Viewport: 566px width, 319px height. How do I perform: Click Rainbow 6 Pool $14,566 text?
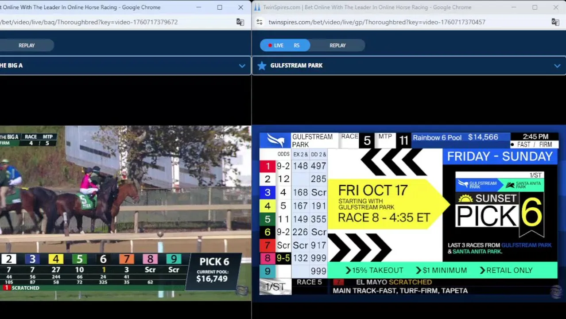click(x=455, y=137)
